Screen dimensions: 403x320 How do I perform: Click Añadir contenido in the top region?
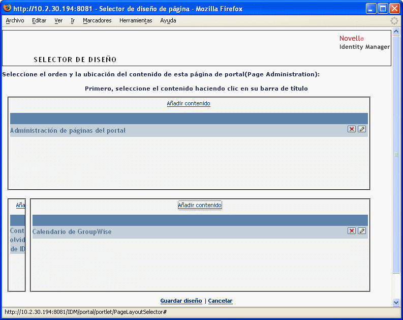tap(189, 103)
